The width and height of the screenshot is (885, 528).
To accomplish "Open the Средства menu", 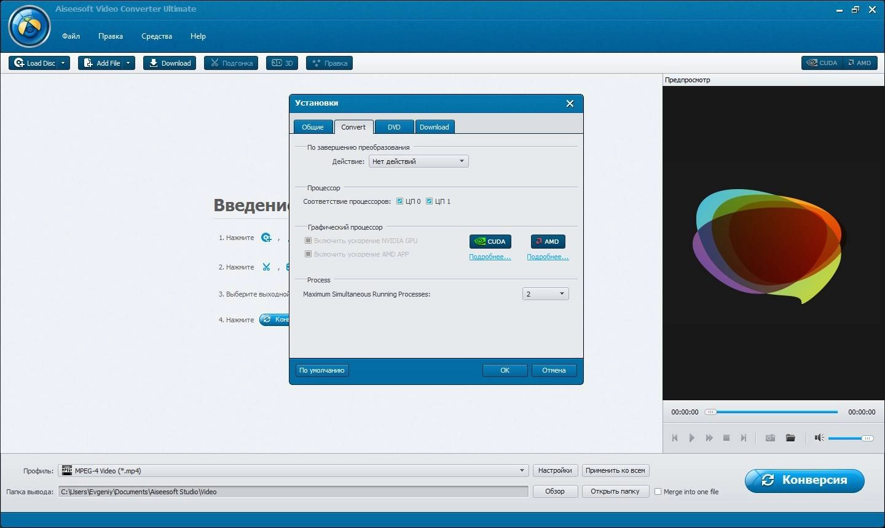I will 157,36.
